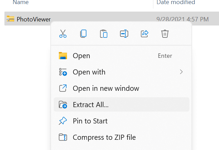The height and width of the screenshot is (150, 219).
Task: Click the Open with list icon
Action: point(63,72)
